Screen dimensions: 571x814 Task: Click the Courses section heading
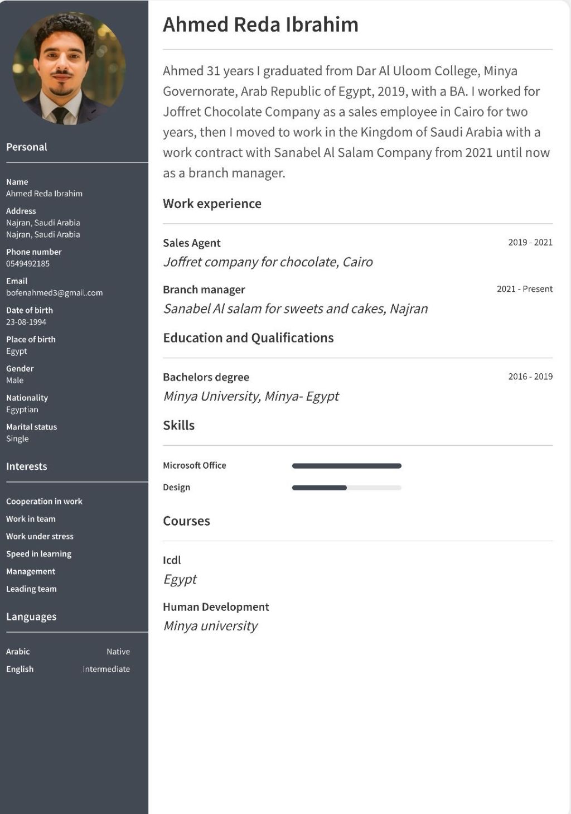[186, 521]
